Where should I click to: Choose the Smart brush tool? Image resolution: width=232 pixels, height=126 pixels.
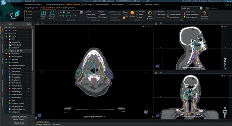(x=90, y=15)
